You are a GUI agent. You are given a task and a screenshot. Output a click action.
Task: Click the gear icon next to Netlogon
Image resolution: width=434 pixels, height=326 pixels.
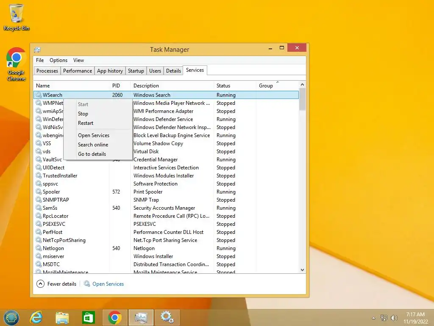(x=39, y=248)
